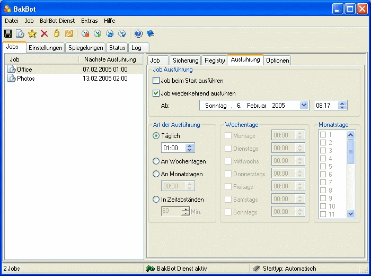Click the 60 Min. interval spinner
Screen dimensions: 371x276
coord(185,211)
